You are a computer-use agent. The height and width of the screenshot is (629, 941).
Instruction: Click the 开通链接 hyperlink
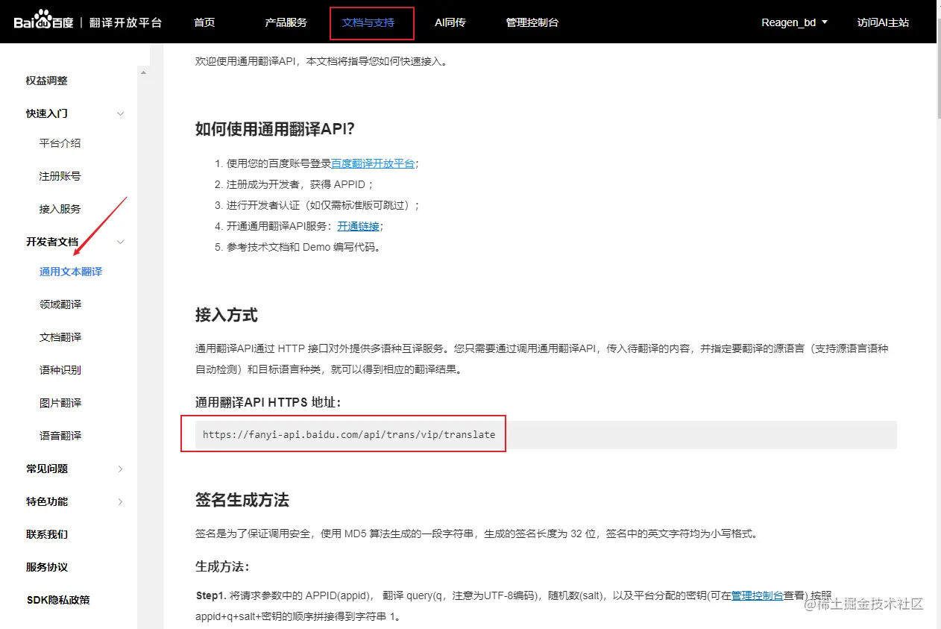359,226
